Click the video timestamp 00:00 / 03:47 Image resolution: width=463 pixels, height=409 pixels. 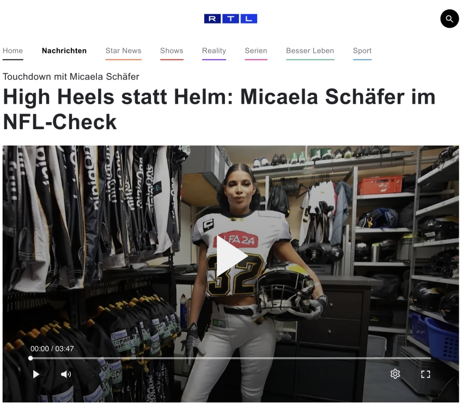[52, 348]
